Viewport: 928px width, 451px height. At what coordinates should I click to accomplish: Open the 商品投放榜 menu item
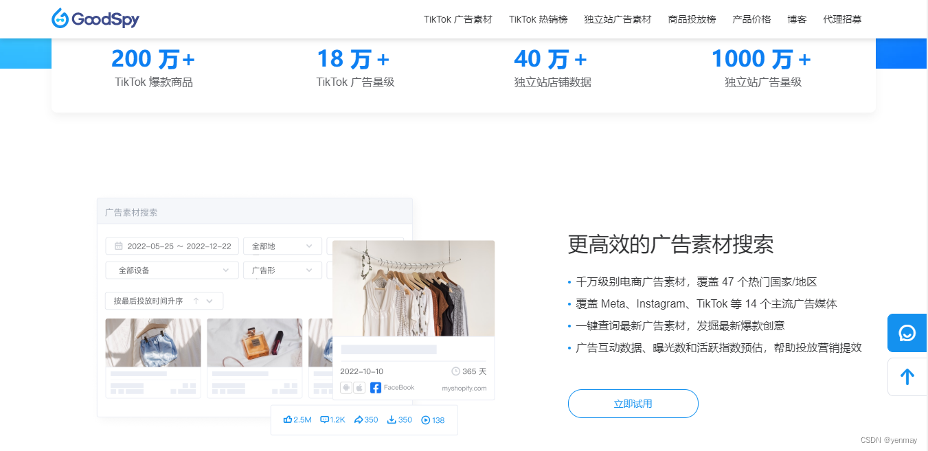pos(692,19)
